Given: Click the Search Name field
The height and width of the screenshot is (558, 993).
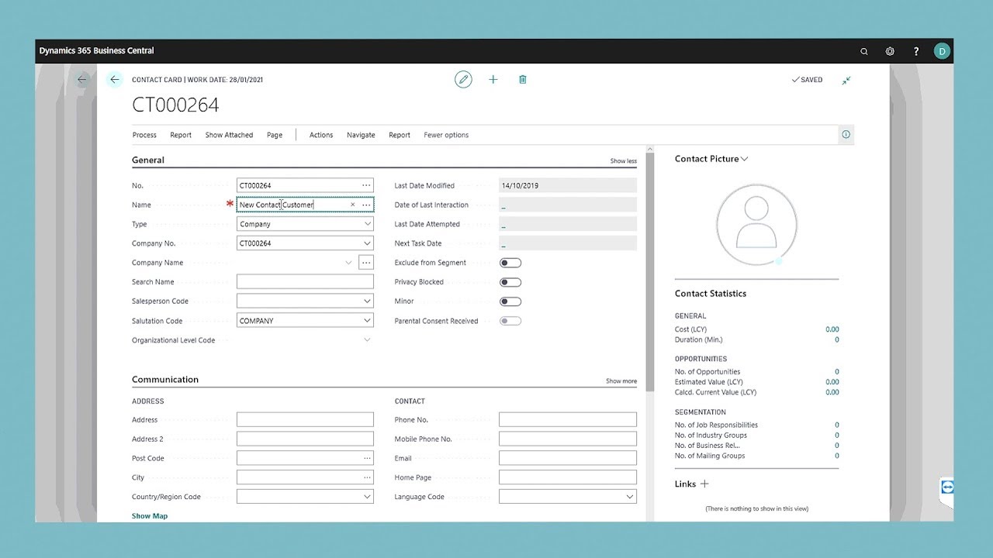Looking at the screenshot, I should (x=305, y=282).
